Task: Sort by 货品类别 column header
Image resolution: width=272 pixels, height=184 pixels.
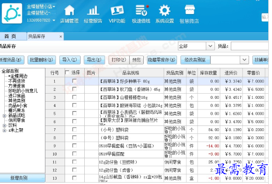Action: (175, 73)
